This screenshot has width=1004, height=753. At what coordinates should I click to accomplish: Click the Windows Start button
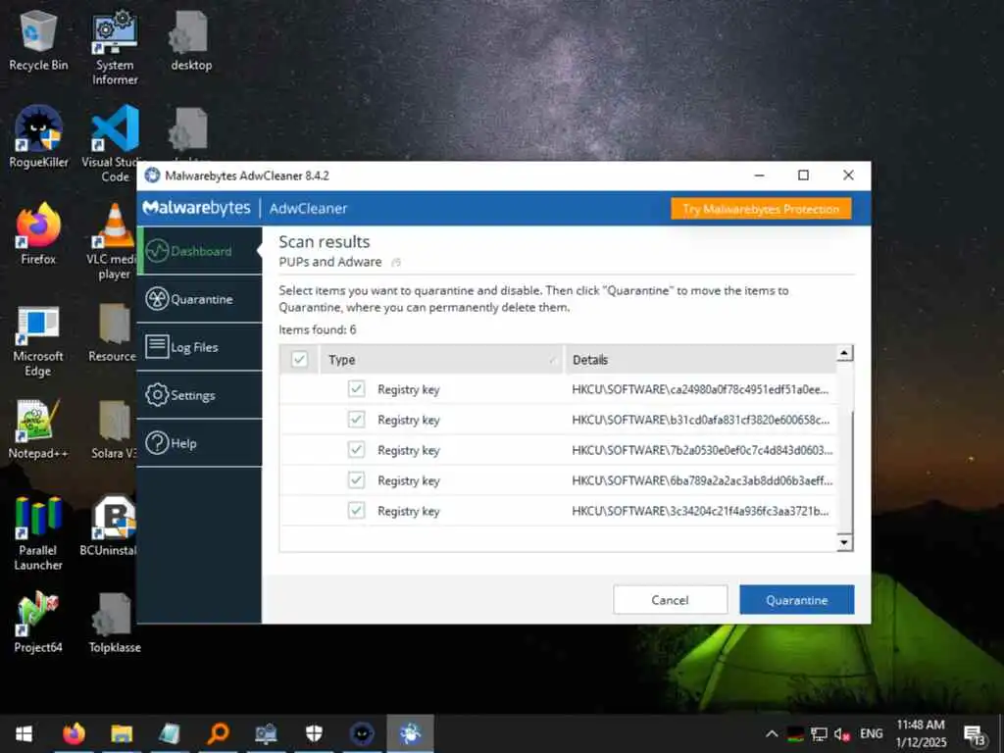[24, 733]
